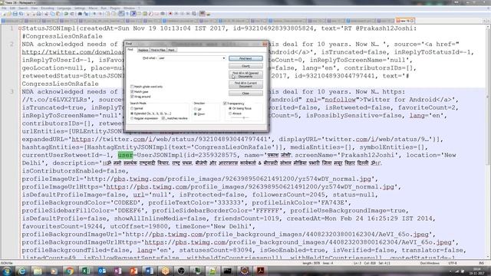Click the Find binoculars toolbar icon
Screen dimensions: 491x276
tap(80, 14)
